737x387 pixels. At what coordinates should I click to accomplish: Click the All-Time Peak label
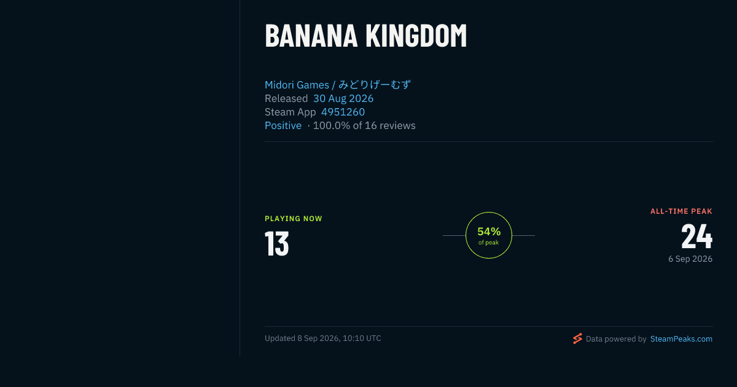point(682,211)
